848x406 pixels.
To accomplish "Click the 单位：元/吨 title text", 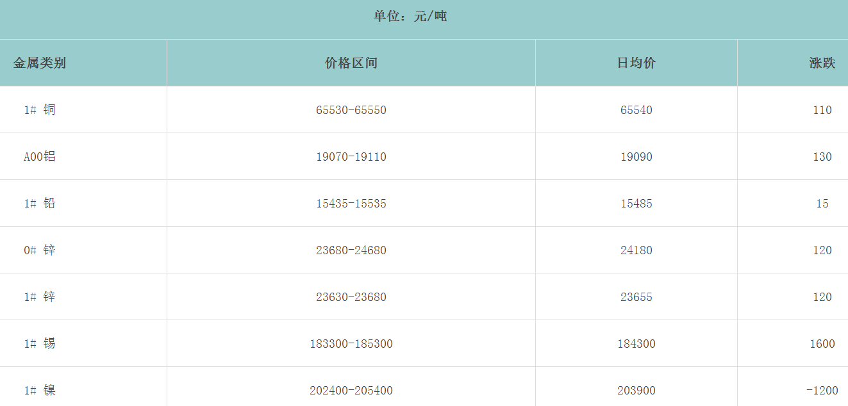I will [x=410, y=17].
